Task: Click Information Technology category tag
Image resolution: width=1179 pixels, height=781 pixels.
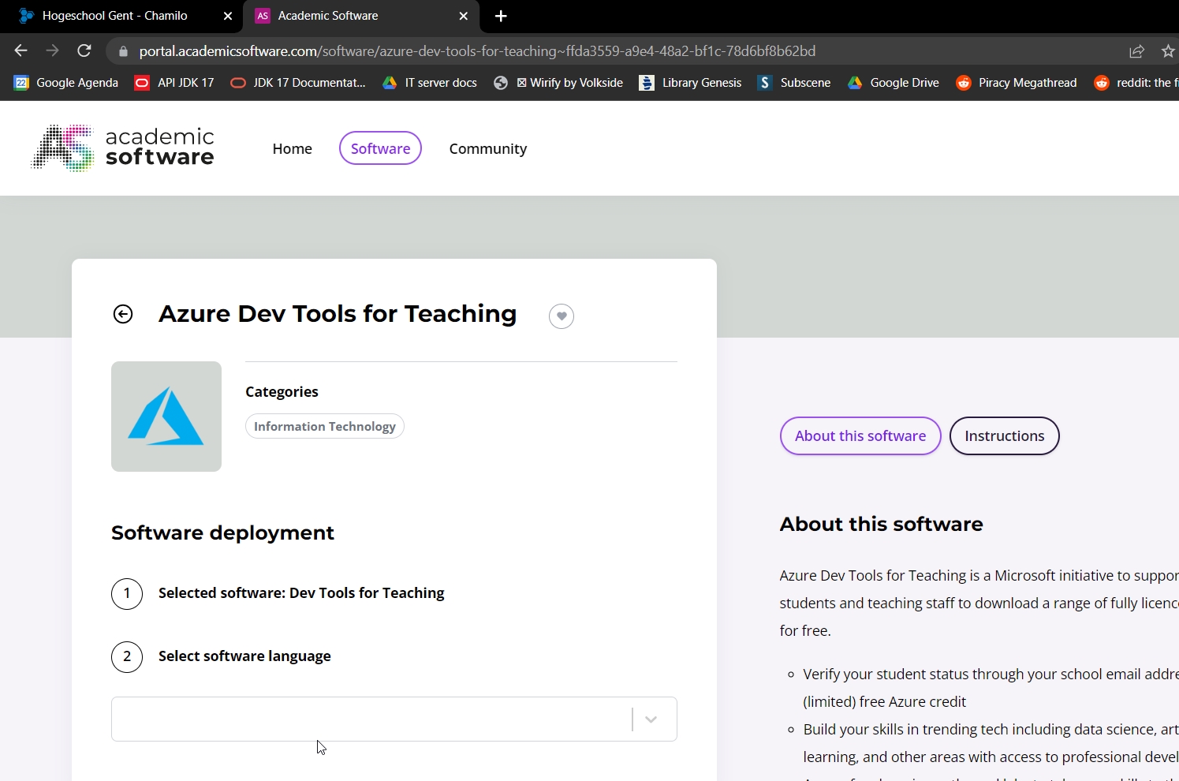Action: pyautogui.click(x=325, y=426)
